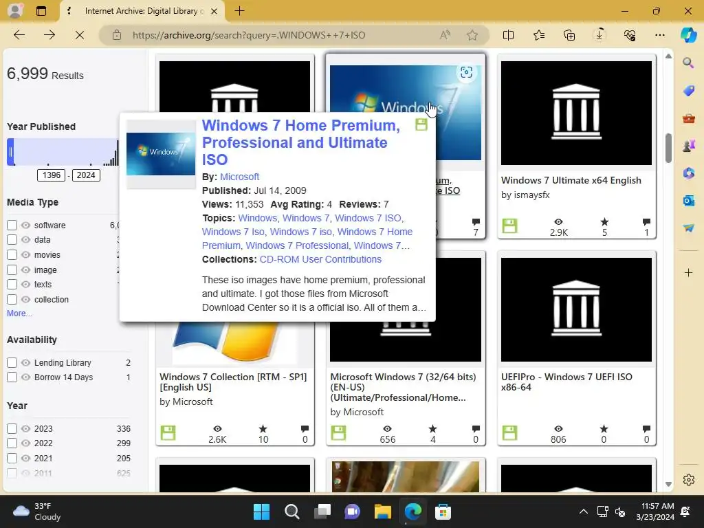
Task: Open the profile avatar icon
Action: [x=15, y=11]
